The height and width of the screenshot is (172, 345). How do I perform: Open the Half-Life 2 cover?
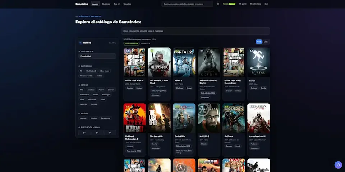209,118
